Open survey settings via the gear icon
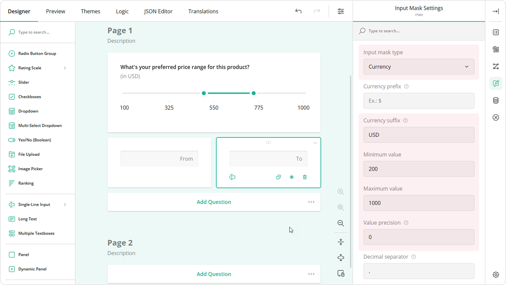The width and height of the screenshot is (506, 285). (496, 275)
